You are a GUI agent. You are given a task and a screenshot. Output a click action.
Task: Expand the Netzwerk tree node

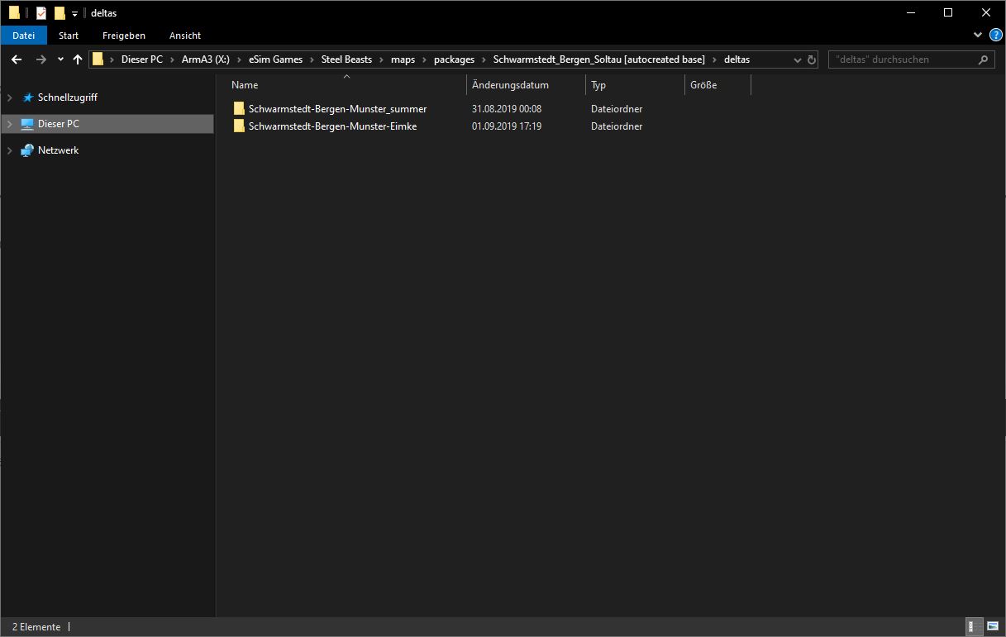[x=10, y=150]
